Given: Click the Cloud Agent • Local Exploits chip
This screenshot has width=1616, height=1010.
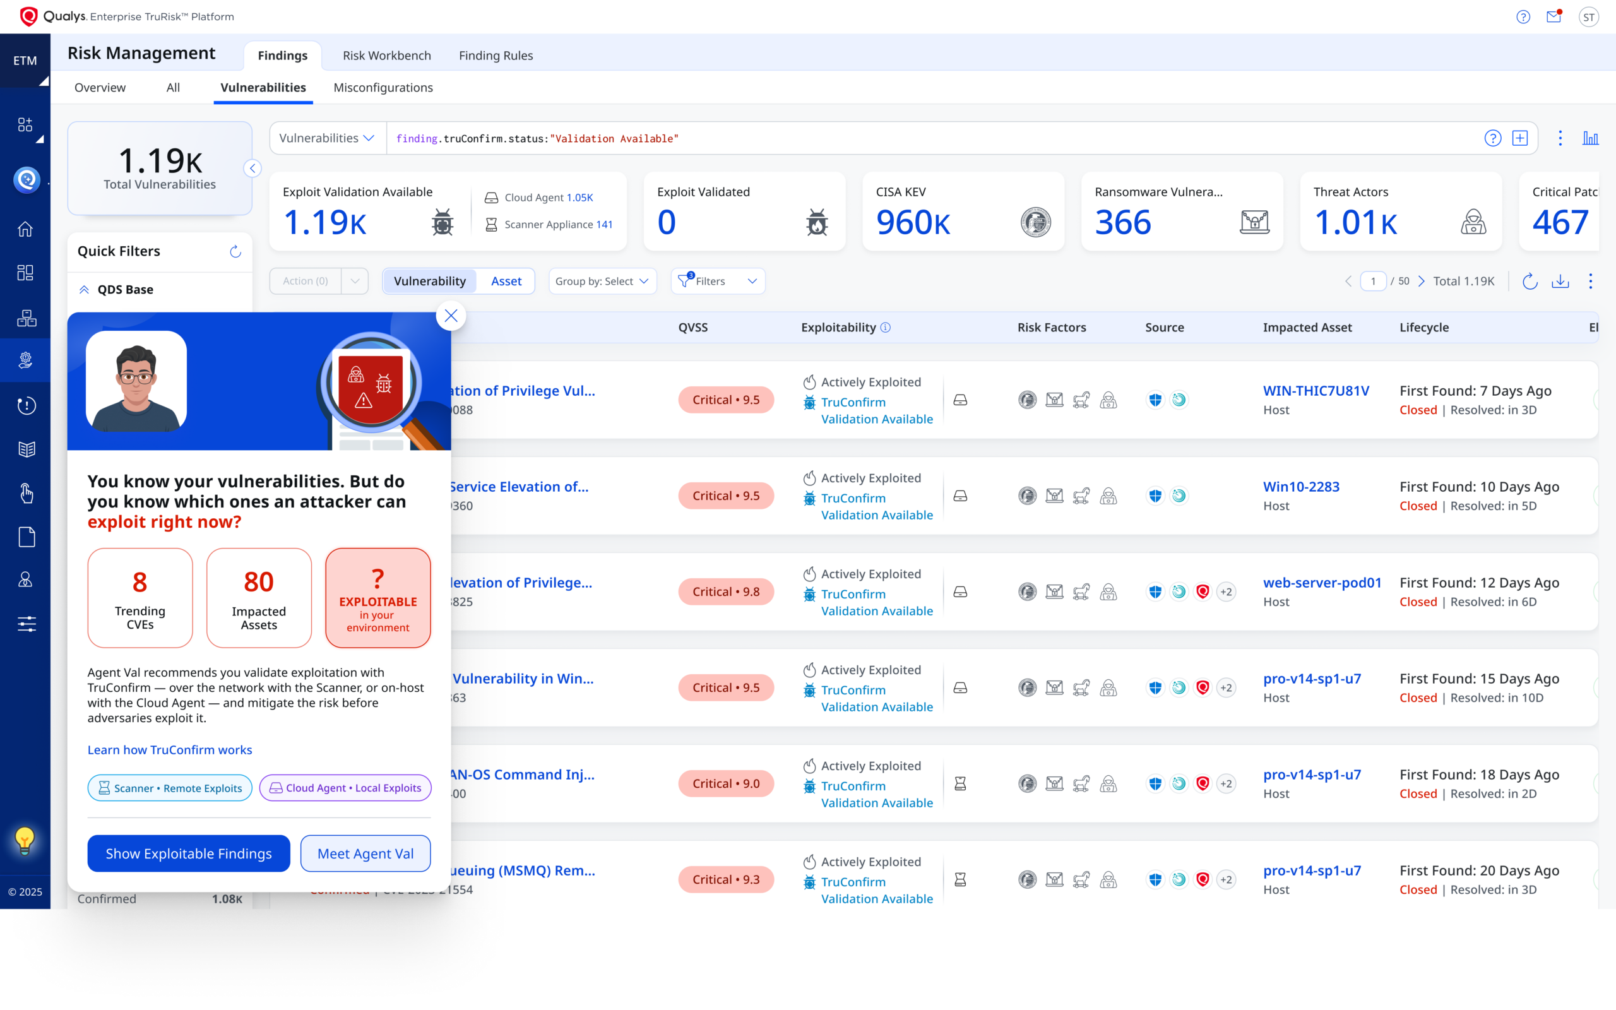Looking at the screenshot, I should pyautogui.click(x=345, y=788).
